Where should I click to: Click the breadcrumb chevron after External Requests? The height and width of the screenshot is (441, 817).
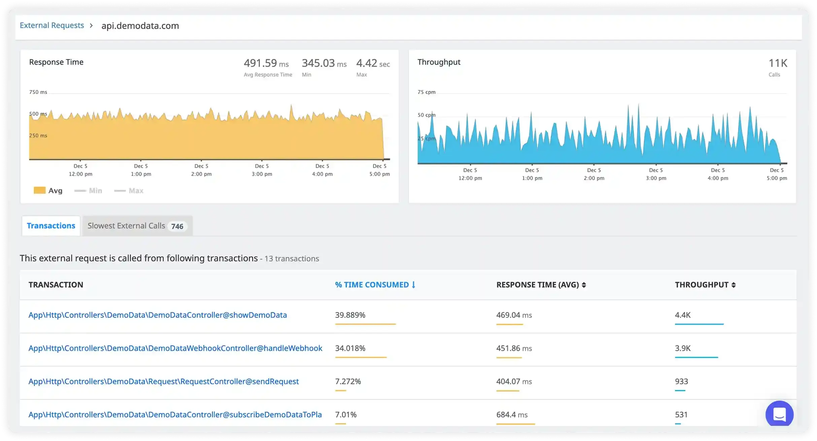tap(91, 25)
